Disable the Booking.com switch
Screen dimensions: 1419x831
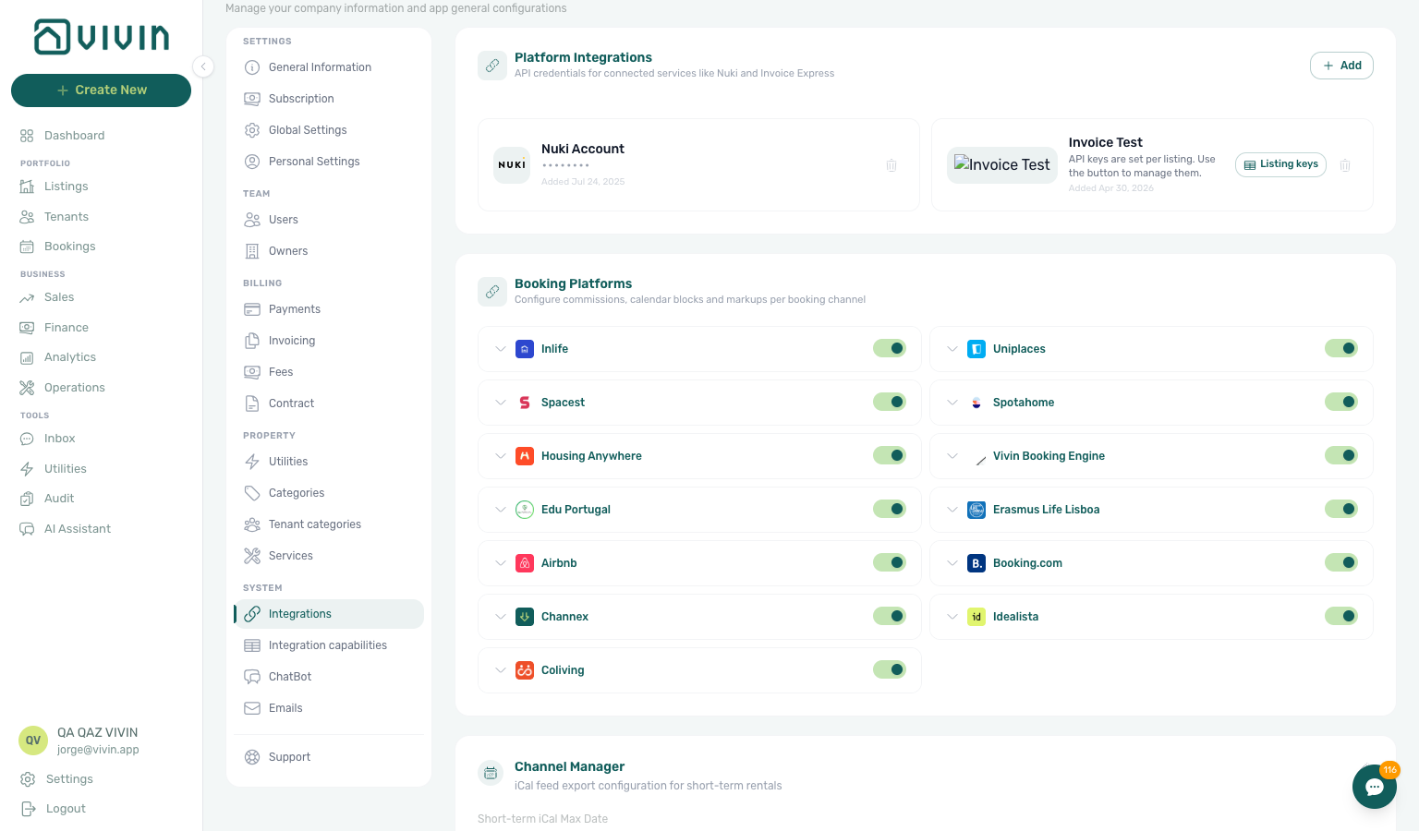click(x=1341, y=562)
